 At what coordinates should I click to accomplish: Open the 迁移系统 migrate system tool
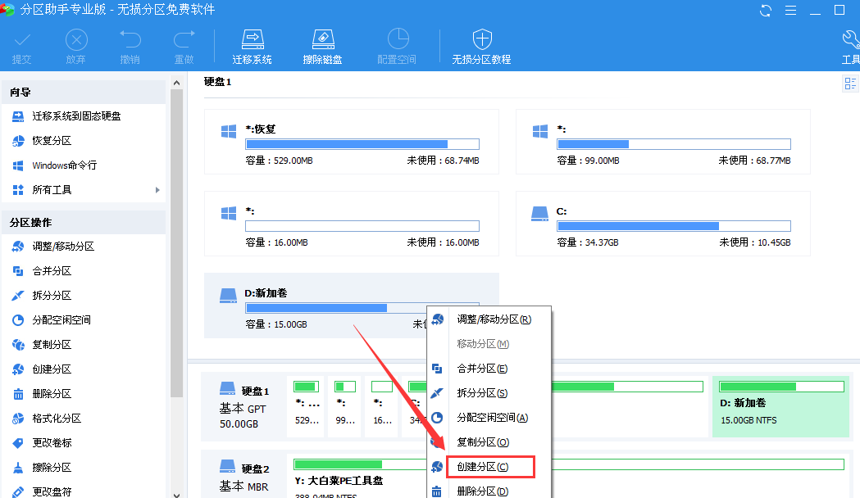click(x=253, y=48)
